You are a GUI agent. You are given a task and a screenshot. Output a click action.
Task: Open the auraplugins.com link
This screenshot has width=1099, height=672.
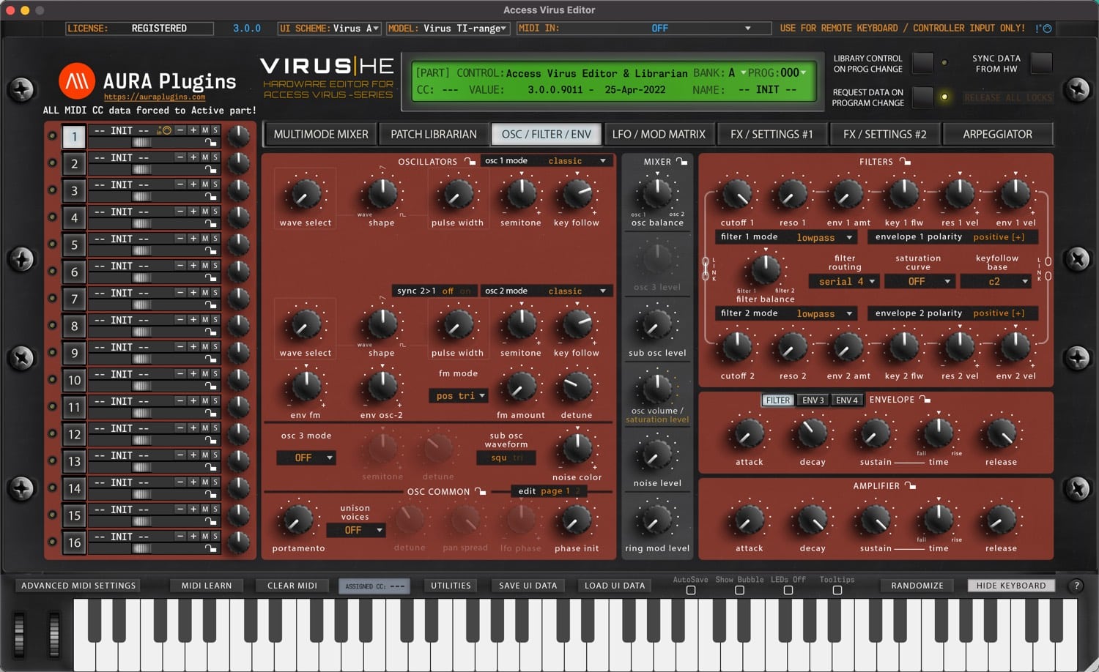click(155, 97)
